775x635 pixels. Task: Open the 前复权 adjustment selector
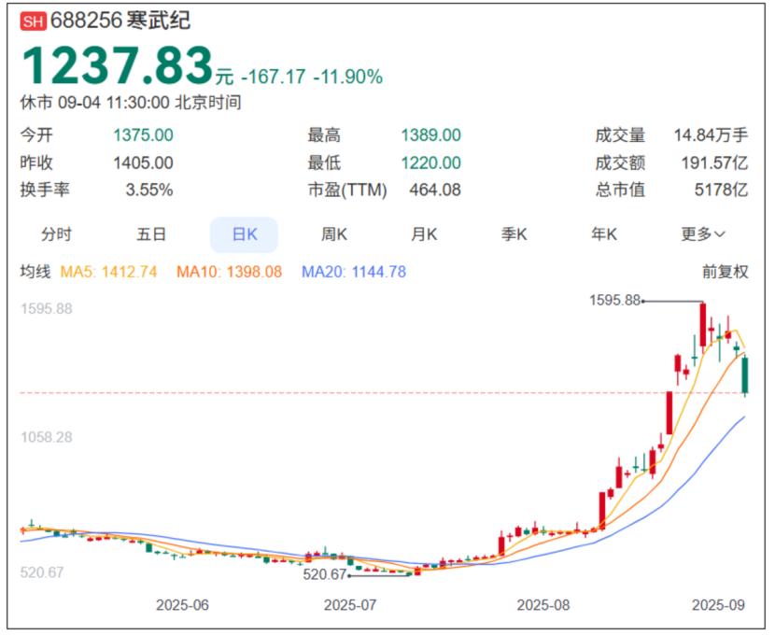pos(726,272)
